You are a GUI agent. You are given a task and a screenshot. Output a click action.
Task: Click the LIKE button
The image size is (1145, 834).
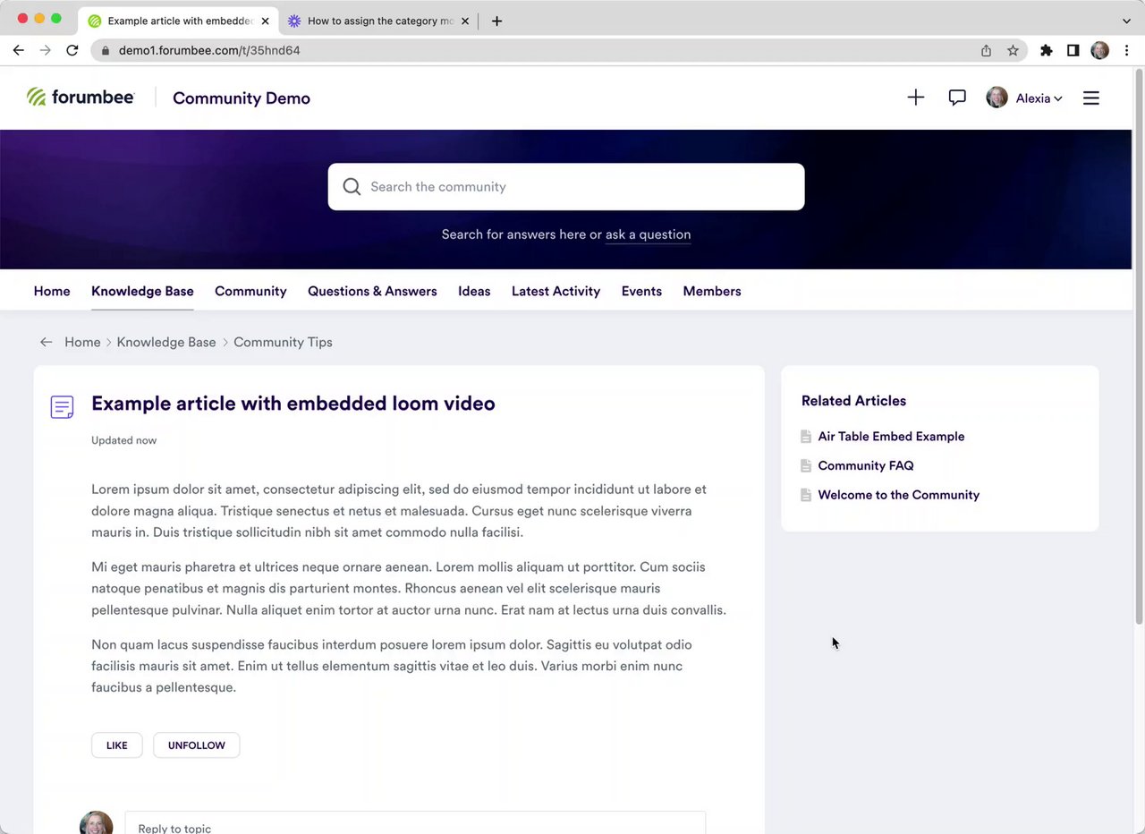[x=117, y=745]
